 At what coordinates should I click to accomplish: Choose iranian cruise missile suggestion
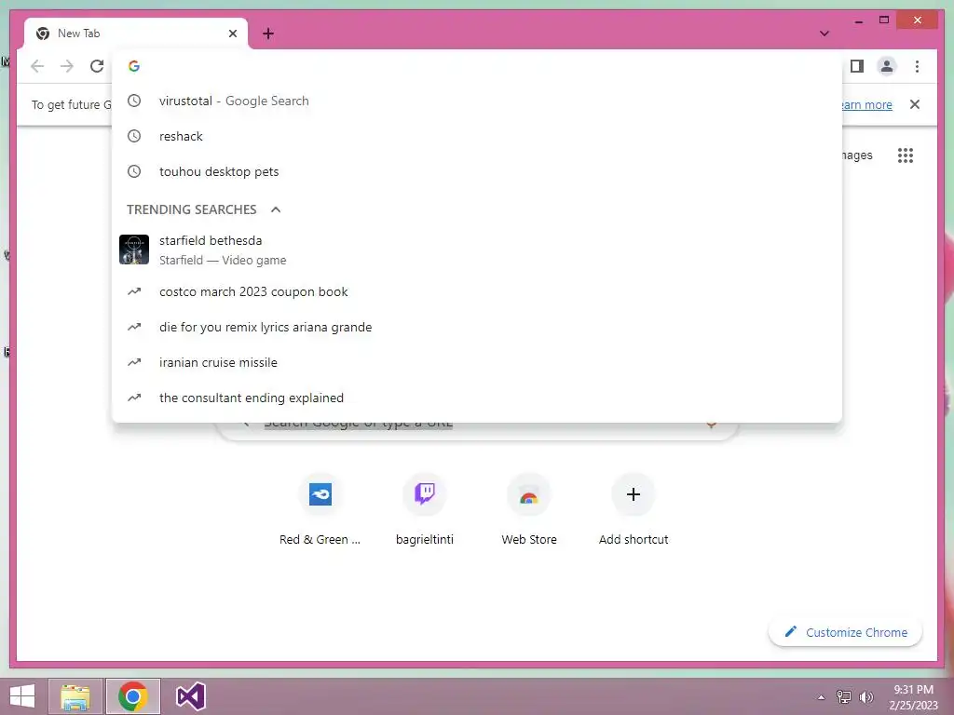[x=477, y=362]
